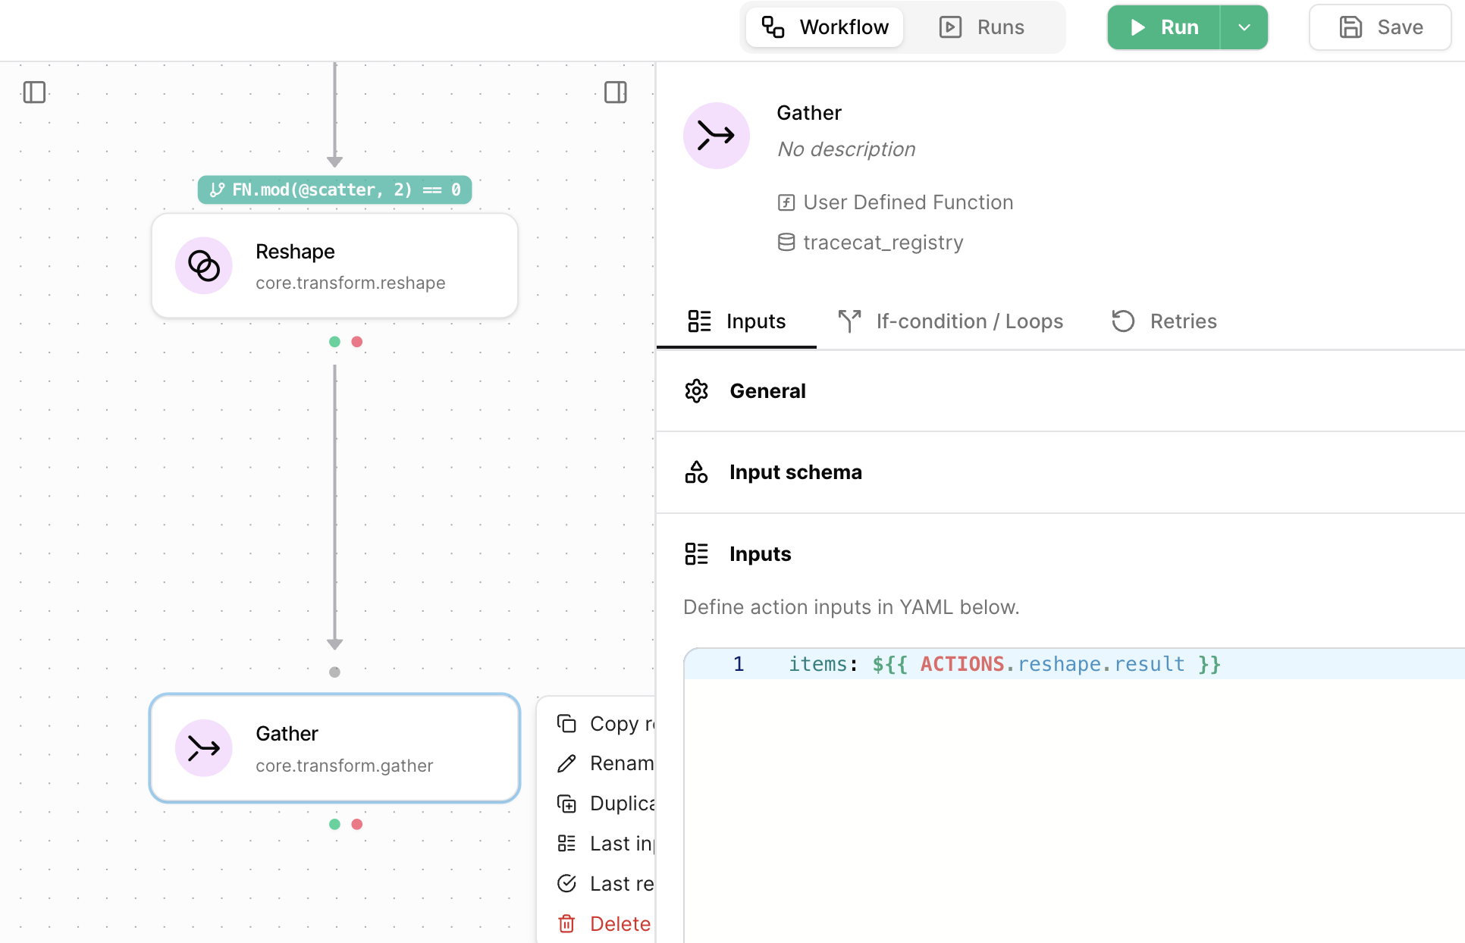Choose Last result from the context menu
This screenshot has height=943, width=1465.
click(605, 884)
